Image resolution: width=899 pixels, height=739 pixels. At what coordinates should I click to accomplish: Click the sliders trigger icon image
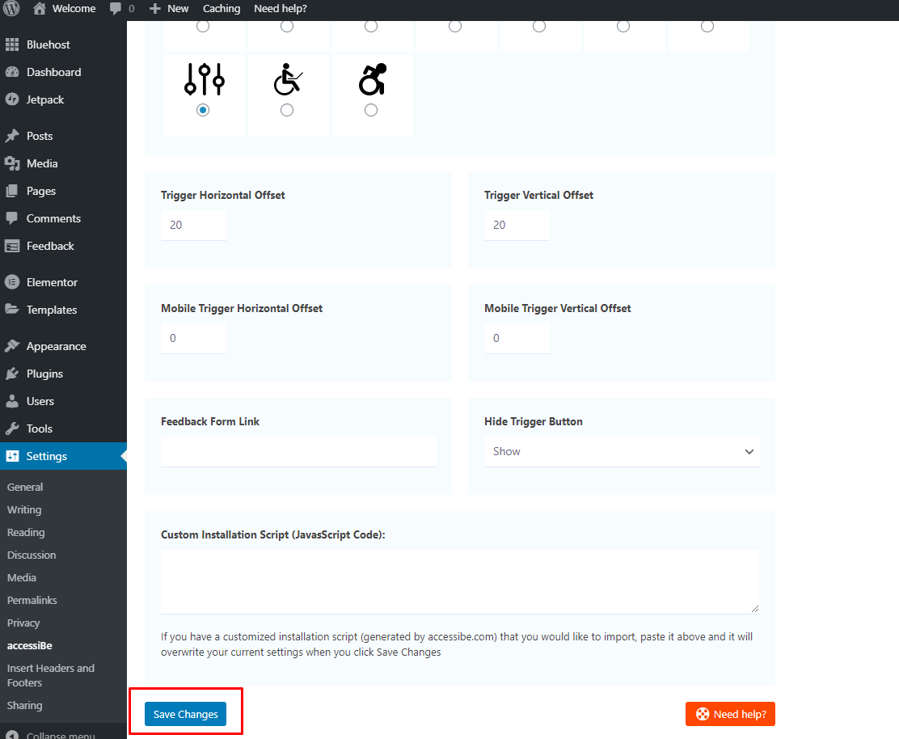(204, 79)
